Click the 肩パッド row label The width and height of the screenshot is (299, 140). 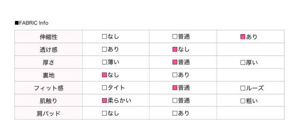pyautogui.click(x=49, y=114)
